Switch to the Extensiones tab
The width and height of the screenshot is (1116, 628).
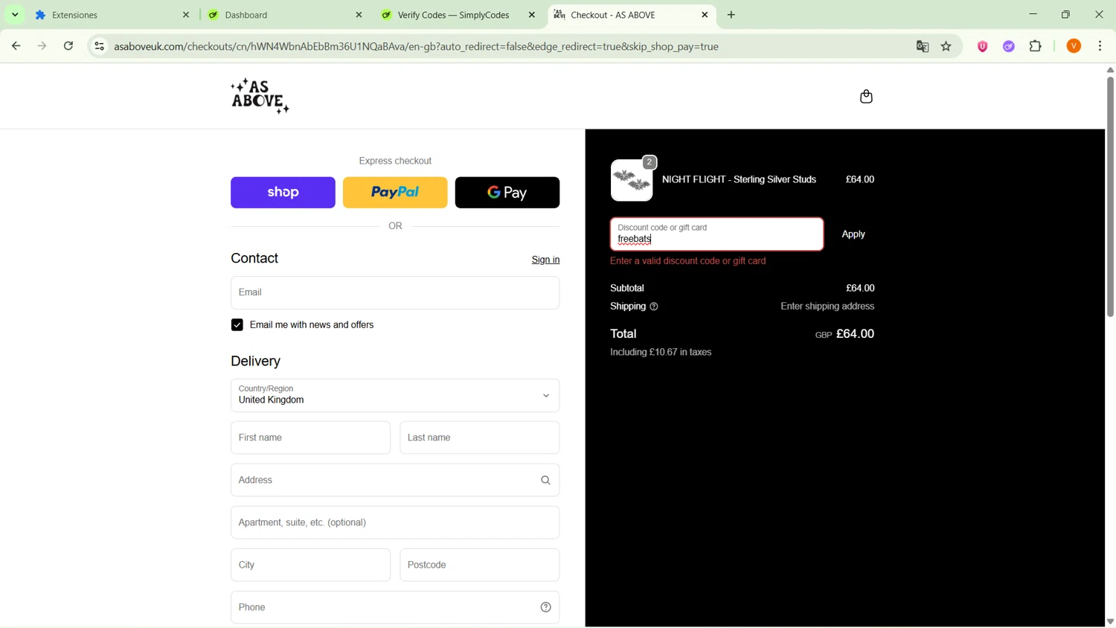tap(112, 15)
